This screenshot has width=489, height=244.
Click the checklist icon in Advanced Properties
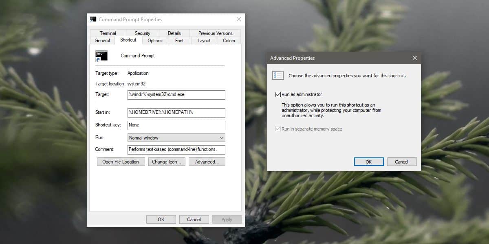coord(278,75)
